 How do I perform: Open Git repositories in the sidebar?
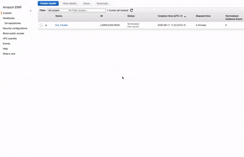(13, 23)
